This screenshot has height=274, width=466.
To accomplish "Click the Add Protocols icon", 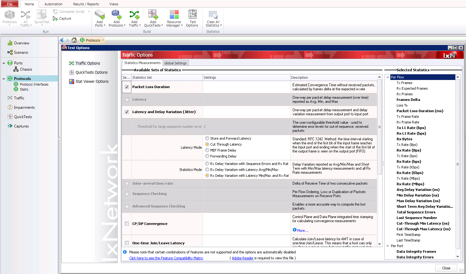I will tap(117, 14).
